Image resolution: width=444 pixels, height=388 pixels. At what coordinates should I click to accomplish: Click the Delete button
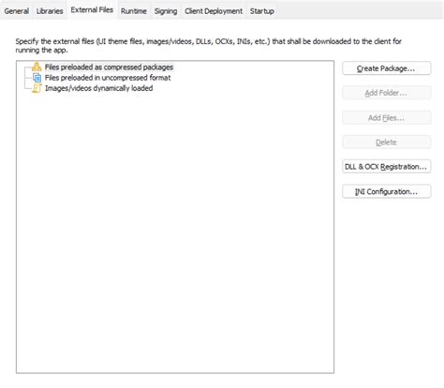387,142
